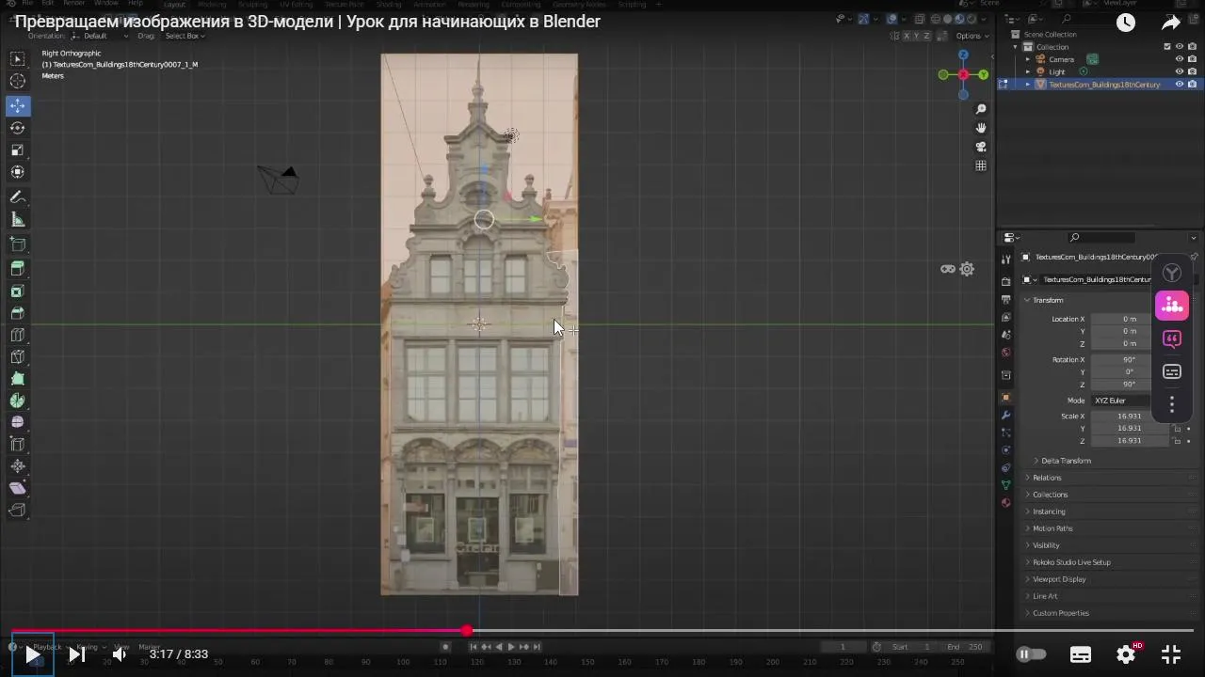Toggle camera view icon in viewport
This screenshot has width=1205, height=677.
981,147
